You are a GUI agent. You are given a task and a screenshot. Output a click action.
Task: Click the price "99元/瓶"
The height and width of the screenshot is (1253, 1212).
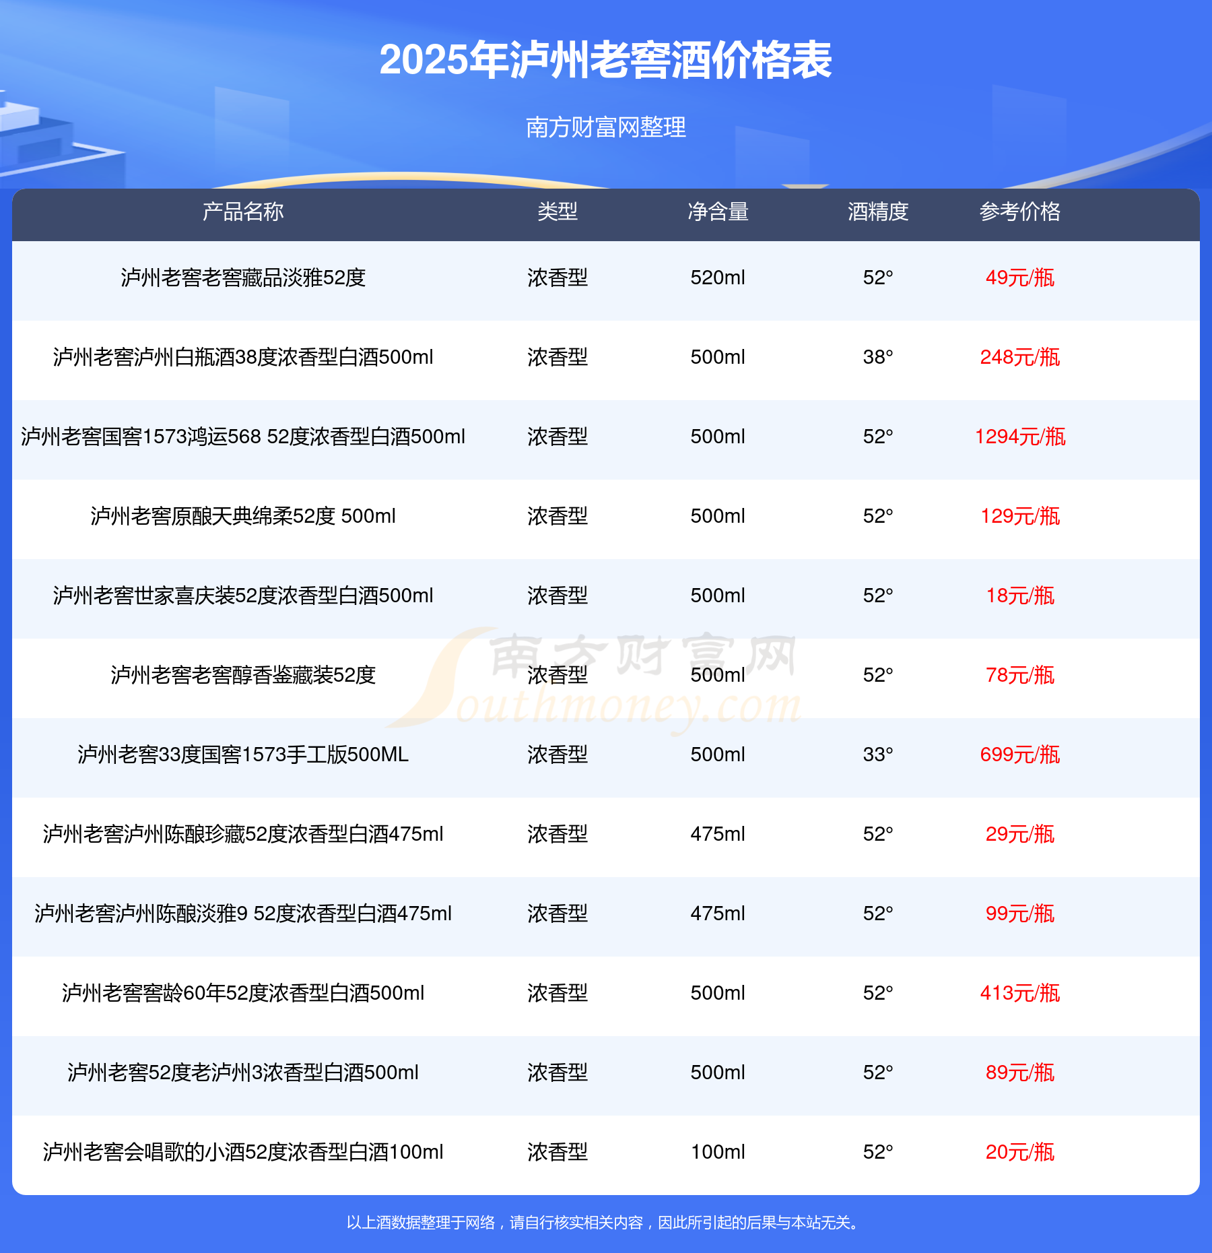(x=1020, y=913)
